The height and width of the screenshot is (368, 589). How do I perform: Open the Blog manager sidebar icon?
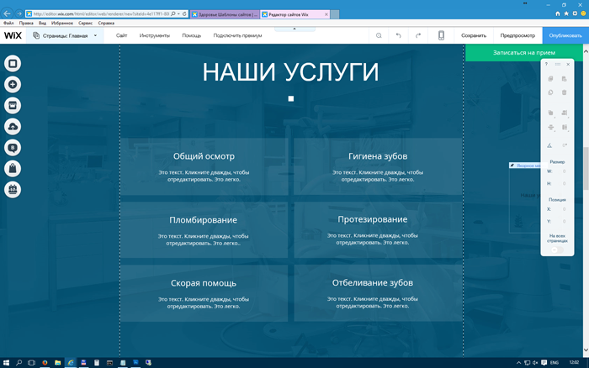[x=13, y=147]
